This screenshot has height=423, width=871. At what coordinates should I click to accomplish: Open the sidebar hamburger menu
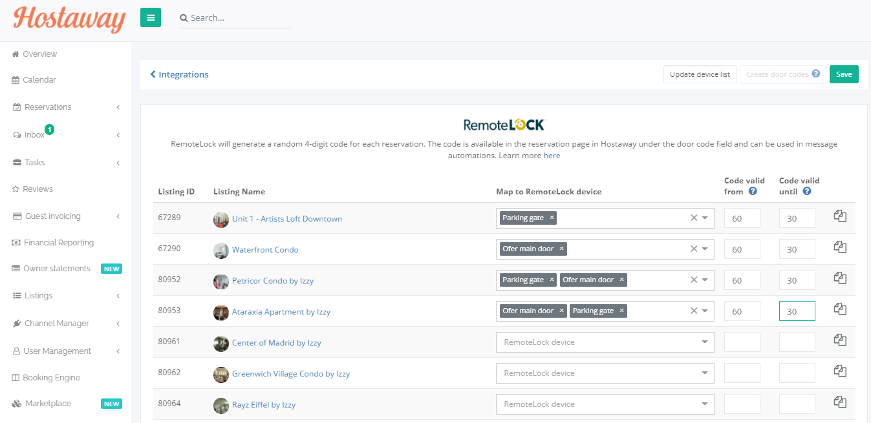pos(151,17)
